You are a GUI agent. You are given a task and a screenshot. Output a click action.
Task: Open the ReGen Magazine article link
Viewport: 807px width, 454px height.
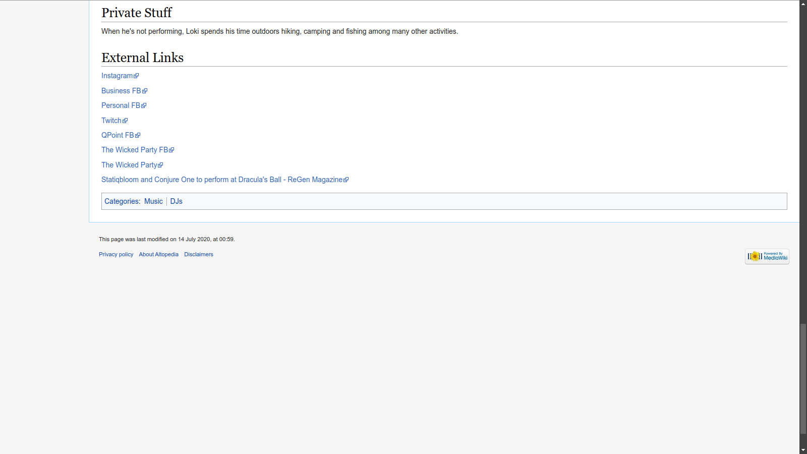click(221, 180)
